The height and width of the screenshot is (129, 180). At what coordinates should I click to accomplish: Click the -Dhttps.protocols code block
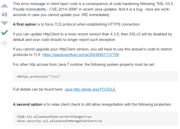[x=96, y=77]
